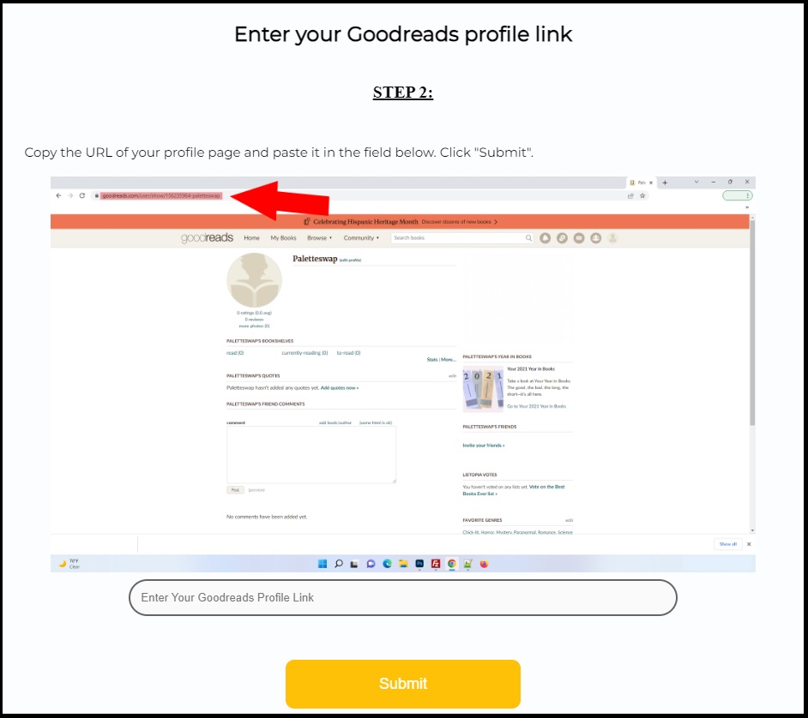Open Goodreads discussions icon in header
808x718 pixels.
tap(562, 238)
